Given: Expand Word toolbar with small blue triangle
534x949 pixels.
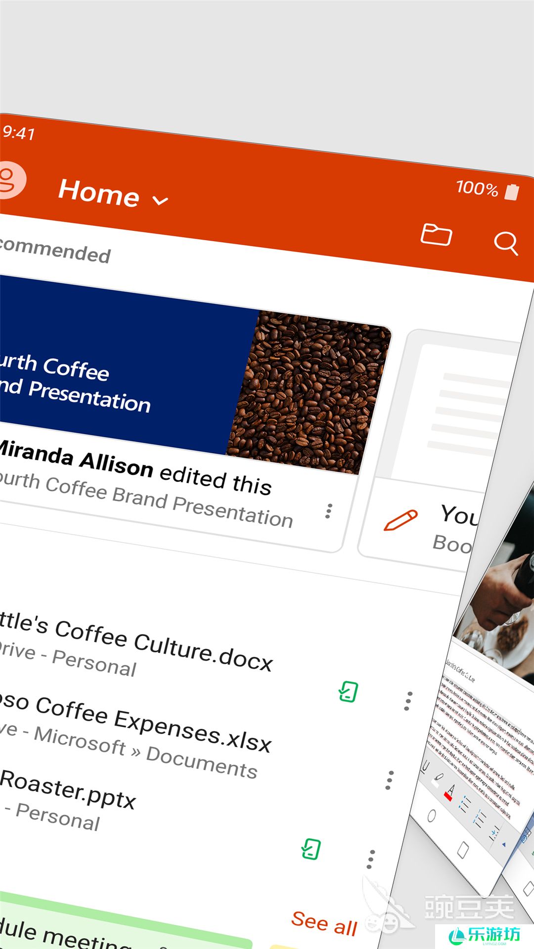Looking at the screenshot, I should point(503,845).
